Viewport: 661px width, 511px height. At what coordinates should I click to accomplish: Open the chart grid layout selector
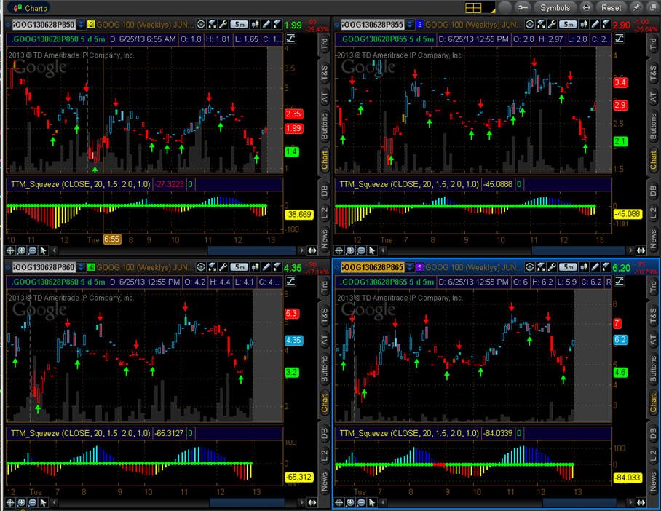479,7
